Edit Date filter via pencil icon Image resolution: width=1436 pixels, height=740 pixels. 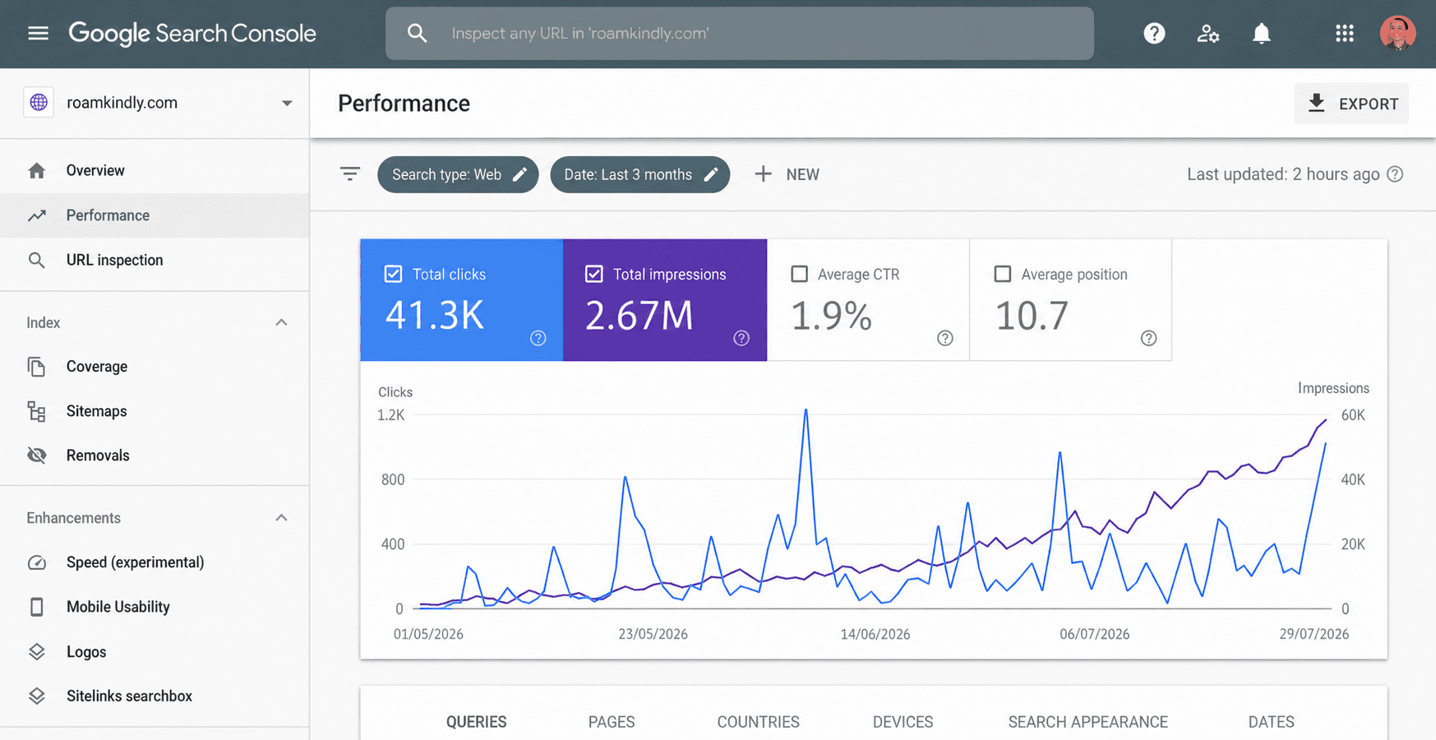711,174
